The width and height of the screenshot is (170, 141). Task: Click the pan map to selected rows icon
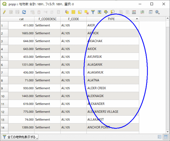point(106,12)
